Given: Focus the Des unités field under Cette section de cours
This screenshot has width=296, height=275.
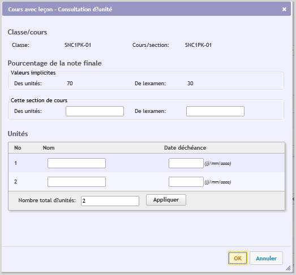Looking at the screenshot, I should pos(95,111).
